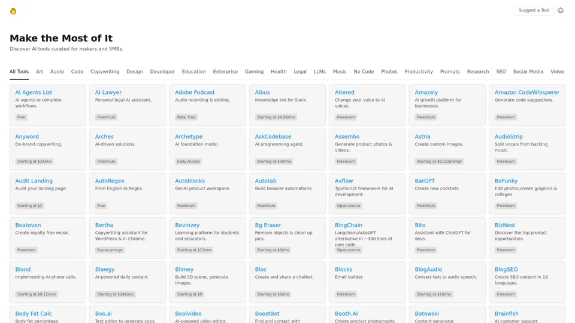The height and width of the screenshot is (323, 575).
Task: Open the Education tab
Action: click(x=193, y=72)
